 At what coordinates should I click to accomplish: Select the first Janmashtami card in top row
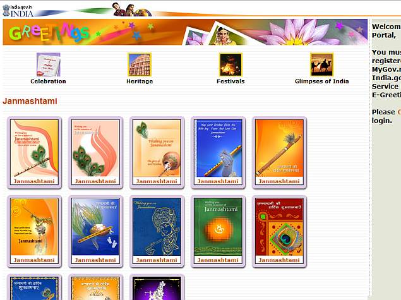(x=34, y=152)
